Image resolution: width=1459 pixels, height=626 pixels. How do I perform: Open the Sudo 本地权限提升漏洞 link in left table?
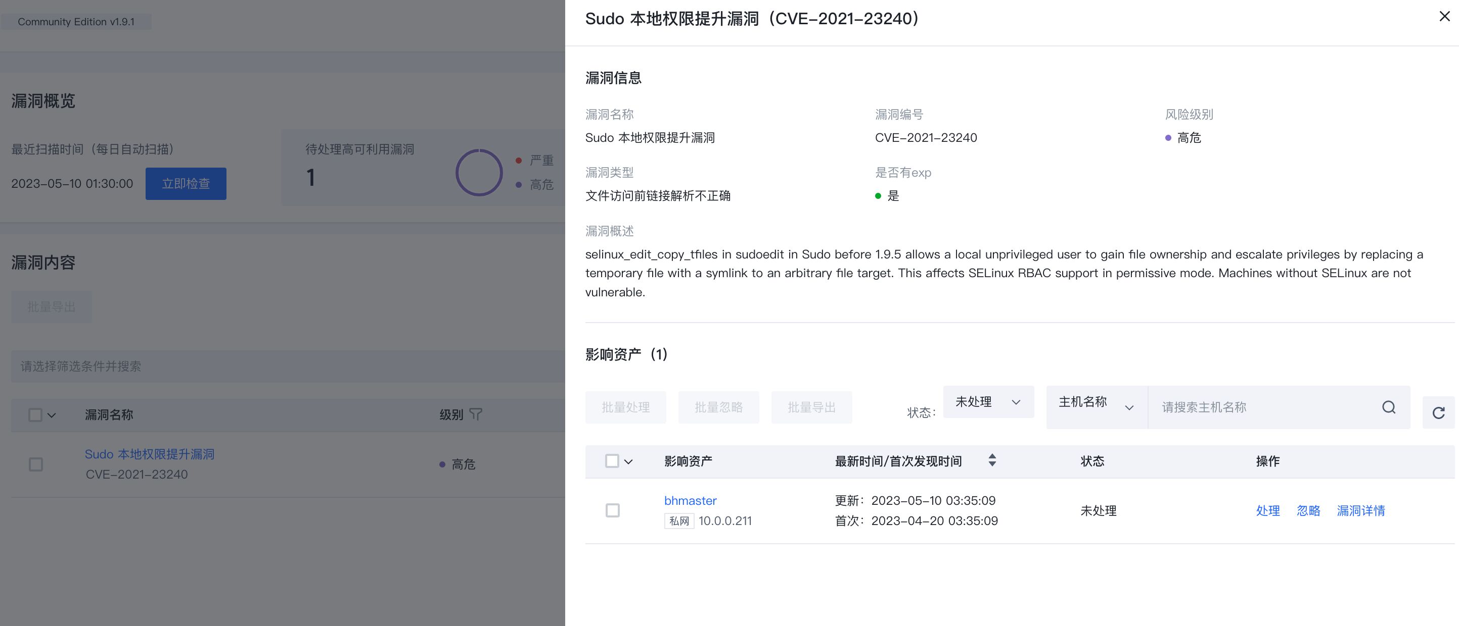coord(150,453)
